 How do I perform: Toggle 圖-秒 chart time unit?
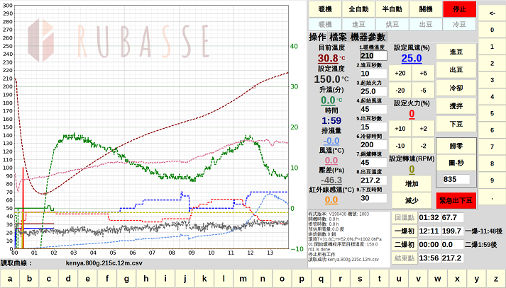[456, 161]
